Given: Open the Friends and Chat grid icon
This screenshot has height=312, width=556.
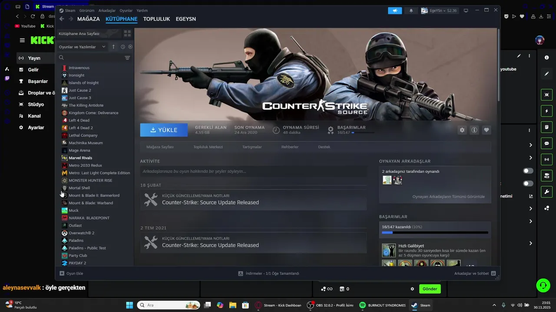Looking at the screenshot, I should pyautogui.click(x=493, y=273).
